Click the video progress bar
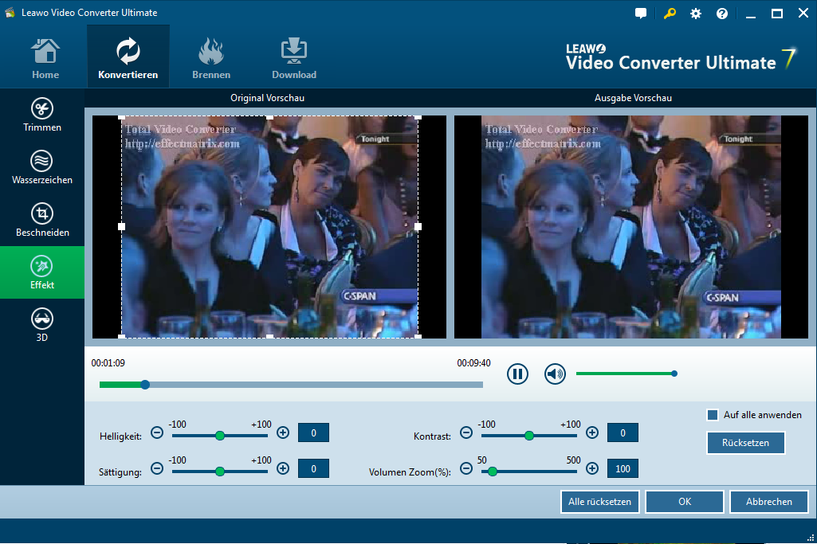The image size is (817, 544). pos(291,385)
